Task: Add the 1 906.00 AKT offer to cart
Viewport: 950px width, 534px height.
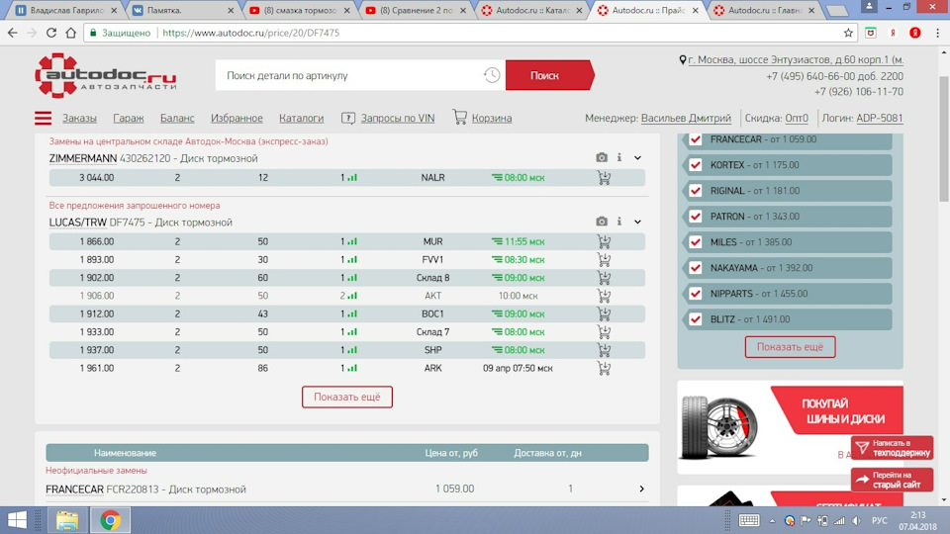Action: [x=604, y=296]
